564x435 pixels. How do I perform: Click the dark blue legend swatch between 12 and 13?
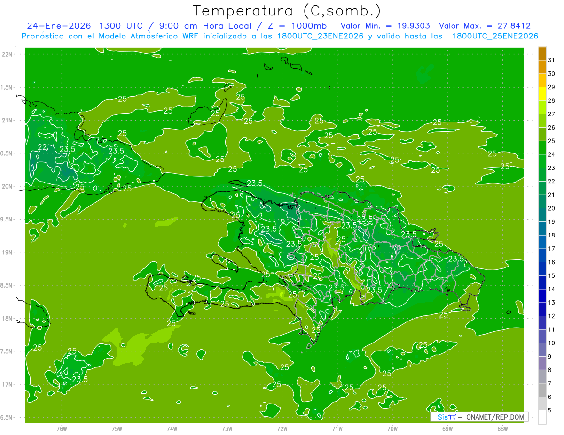542,310
